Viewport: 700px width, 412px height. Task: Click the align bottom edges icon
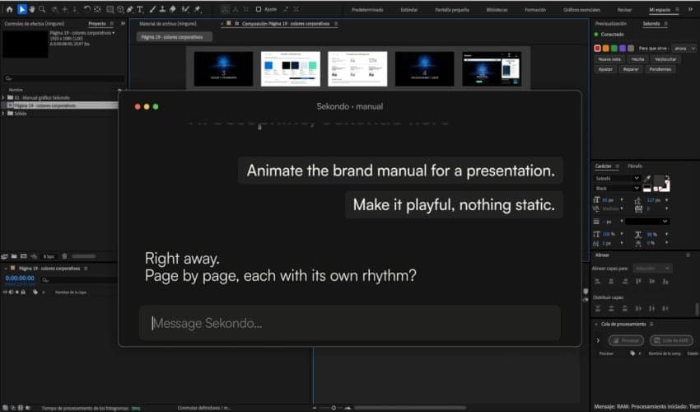click(x=665, y=281)
